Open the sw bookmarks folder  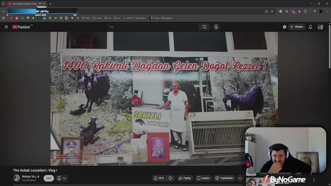click(108, 18)
